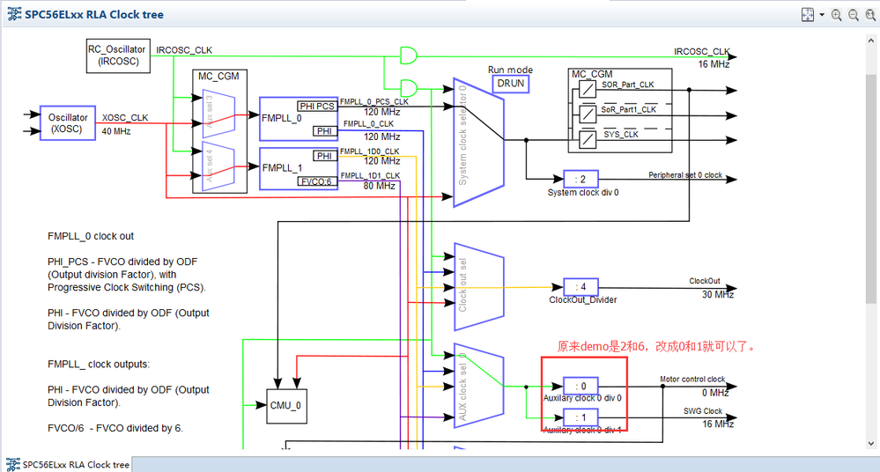Toggle the SOR_Part_CLK gate symbol
The height and width of the screenshot is (472, 880).
point(587,89)
